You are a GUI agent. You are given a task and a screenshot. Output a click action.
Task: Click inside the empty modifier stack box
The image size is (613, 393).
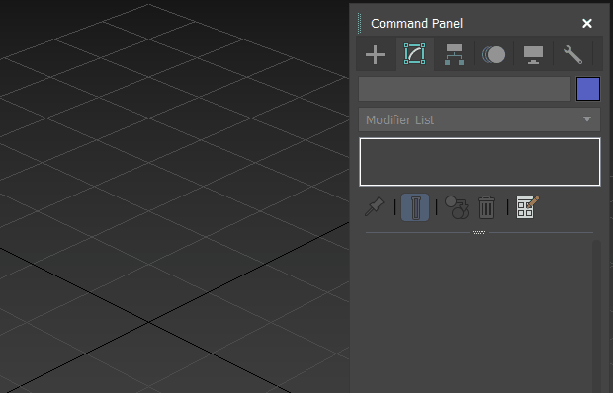point(480,162)
